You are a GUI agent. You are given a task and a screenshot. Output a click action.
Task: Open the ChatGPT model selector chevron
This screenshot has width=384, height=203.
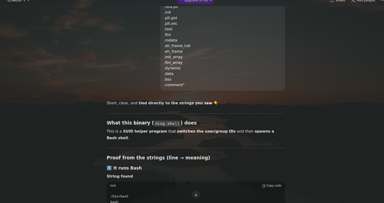pyautogui.click(x=28, y=1)
